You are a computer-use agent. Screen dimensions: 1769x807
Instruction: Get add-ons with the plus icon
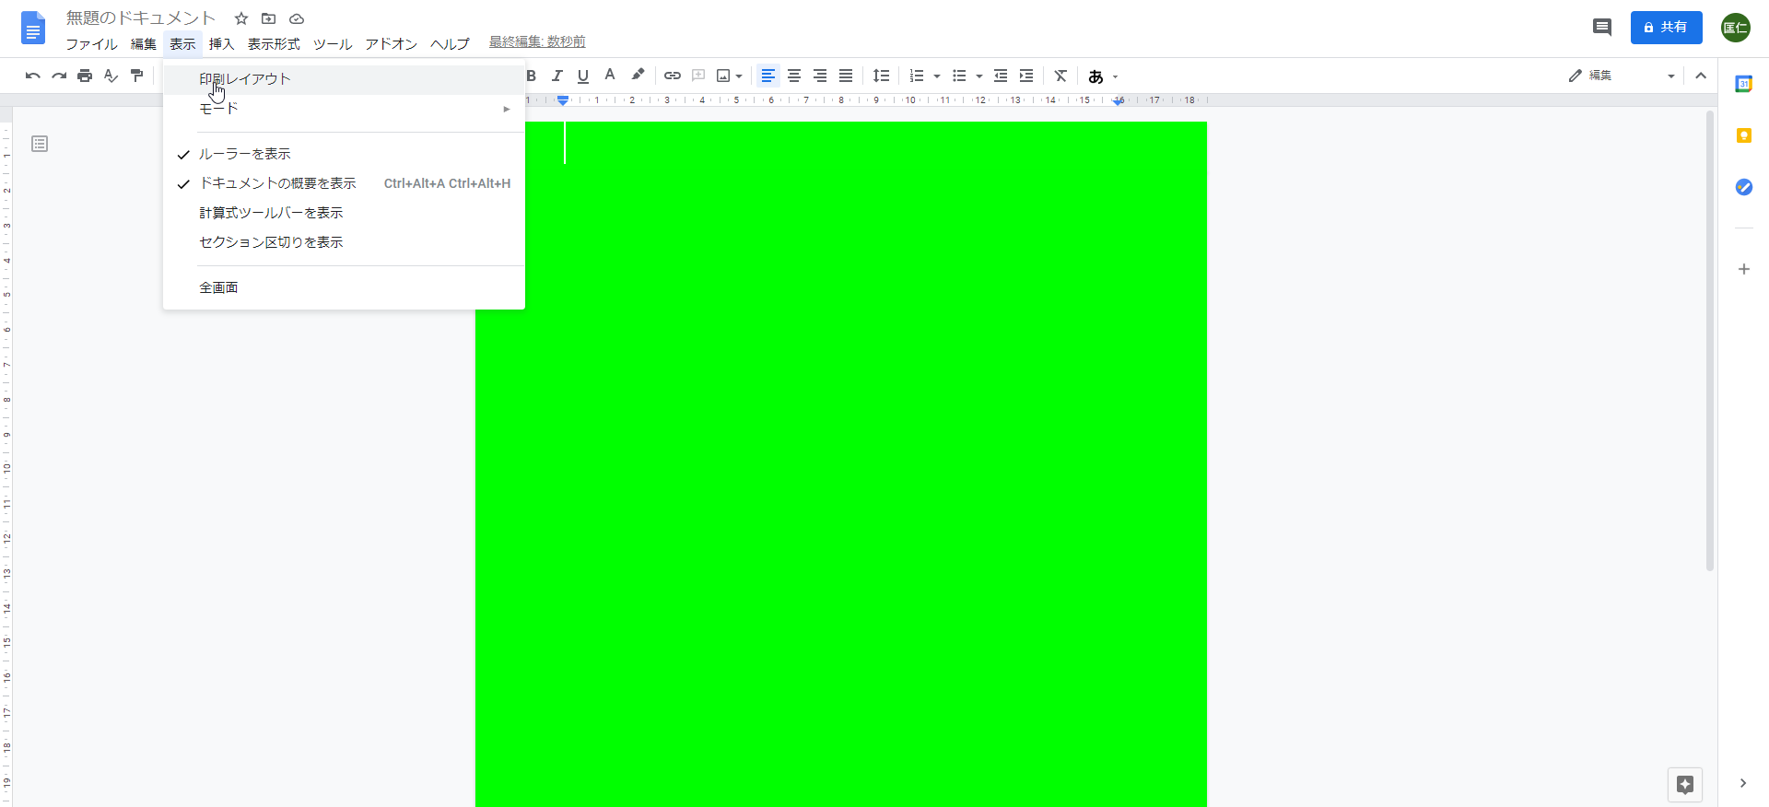tap(1743, 269)
